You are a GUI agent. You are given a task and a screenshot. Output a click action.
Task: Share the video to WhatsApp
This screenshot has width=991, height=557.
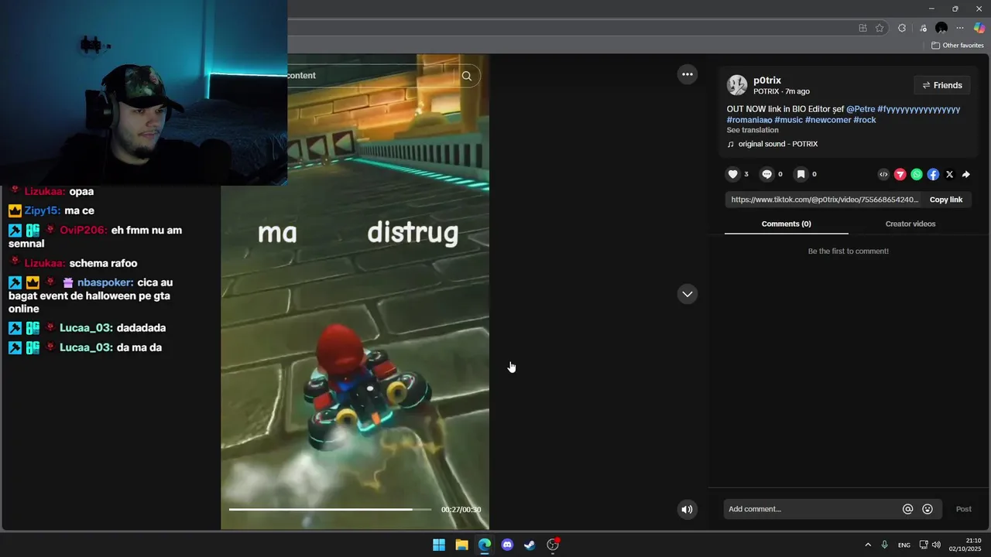(x=917, y=175)
